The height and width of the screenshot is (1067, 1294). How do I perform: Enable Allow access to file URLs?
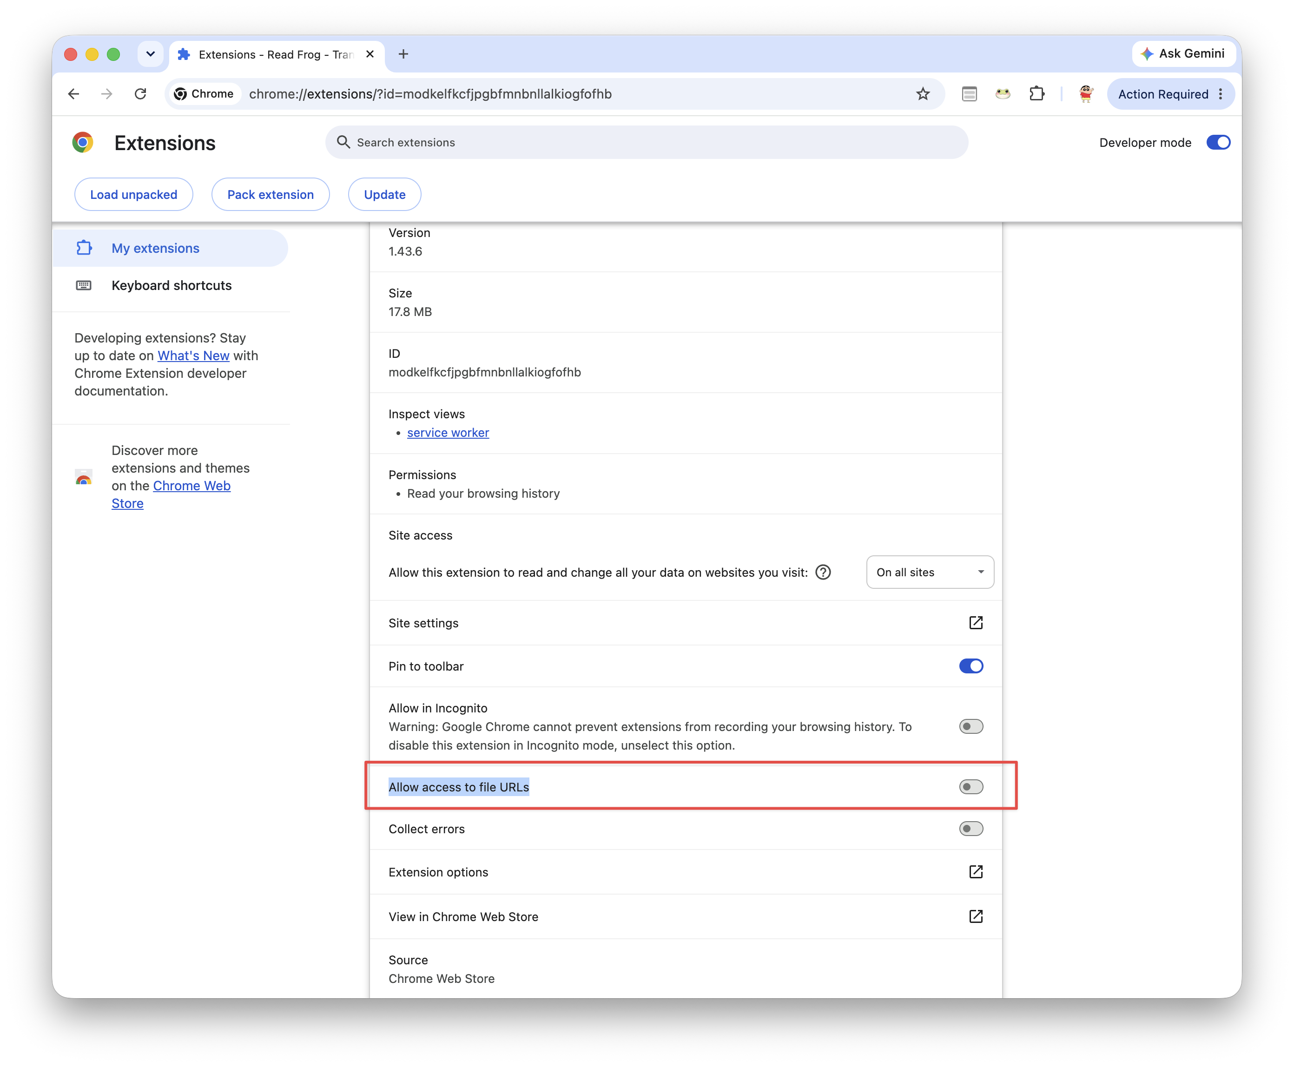pyautogui.click(x=970, y=787)
